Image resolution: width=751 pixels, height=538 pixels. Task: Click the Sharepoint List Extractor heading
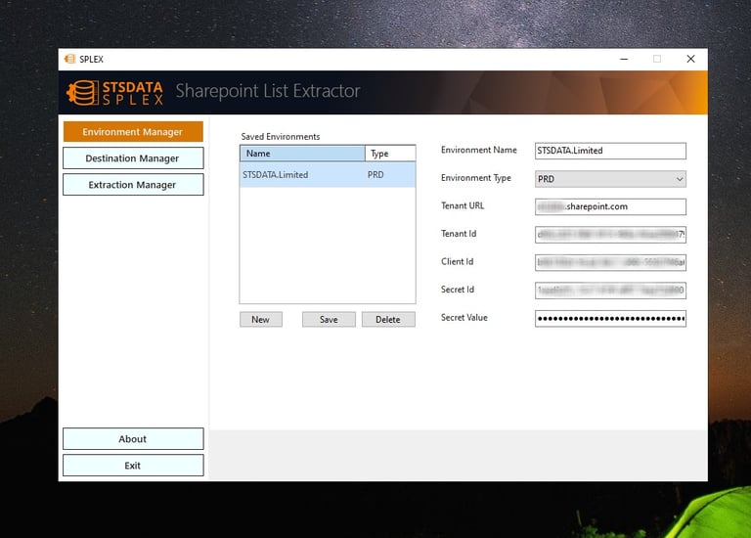268,91
